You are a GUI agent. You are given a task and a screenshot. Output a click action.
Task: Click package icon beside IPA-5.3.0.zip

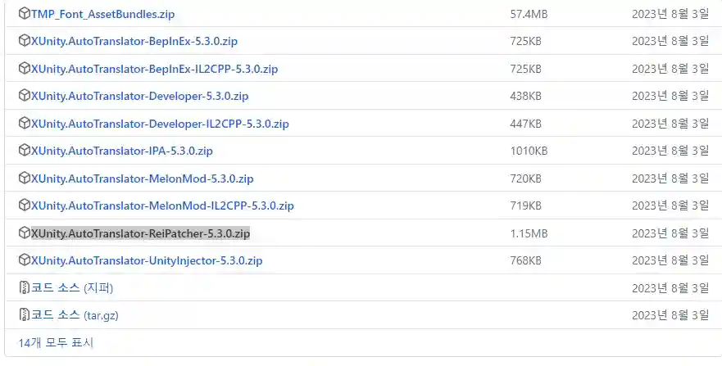[x=24, y=151]
